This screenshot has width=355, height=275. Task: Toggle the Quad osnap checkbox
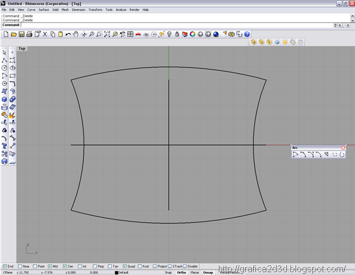(124, 266)
